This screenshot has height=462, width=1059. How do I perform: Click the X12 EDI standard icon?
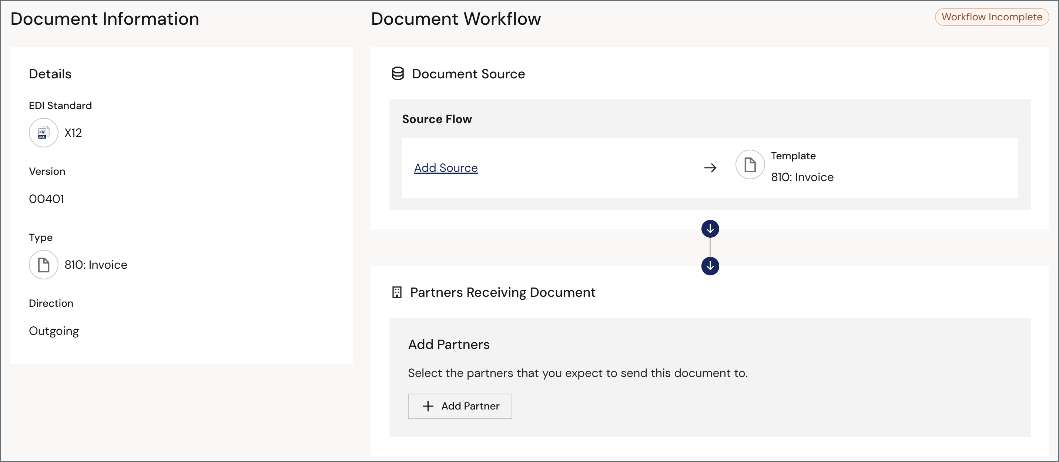coord(43,133)
